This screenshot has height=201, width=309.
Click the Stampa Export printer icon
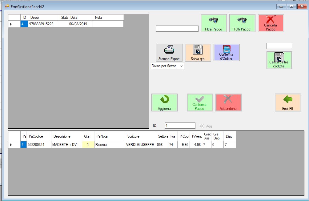pos(169,49)
